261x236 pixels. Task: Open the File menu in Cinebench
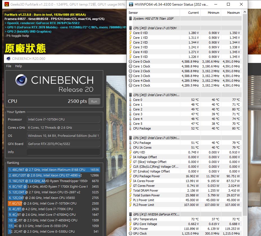(9, 66)
